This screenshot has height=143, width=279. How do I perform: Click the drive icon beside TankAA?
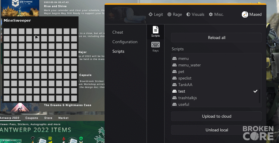(x=174, y=85)
